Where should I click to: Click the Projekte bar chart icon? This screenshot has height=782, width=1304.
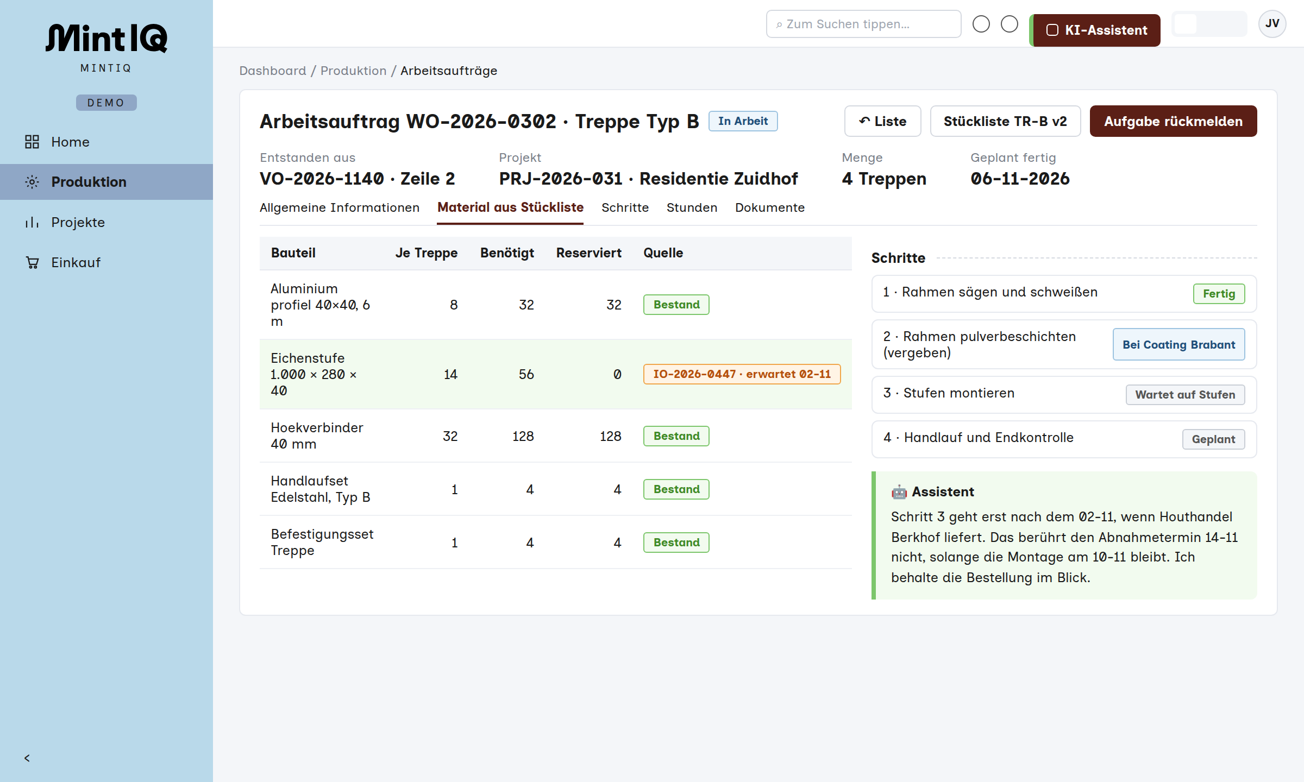32,222
